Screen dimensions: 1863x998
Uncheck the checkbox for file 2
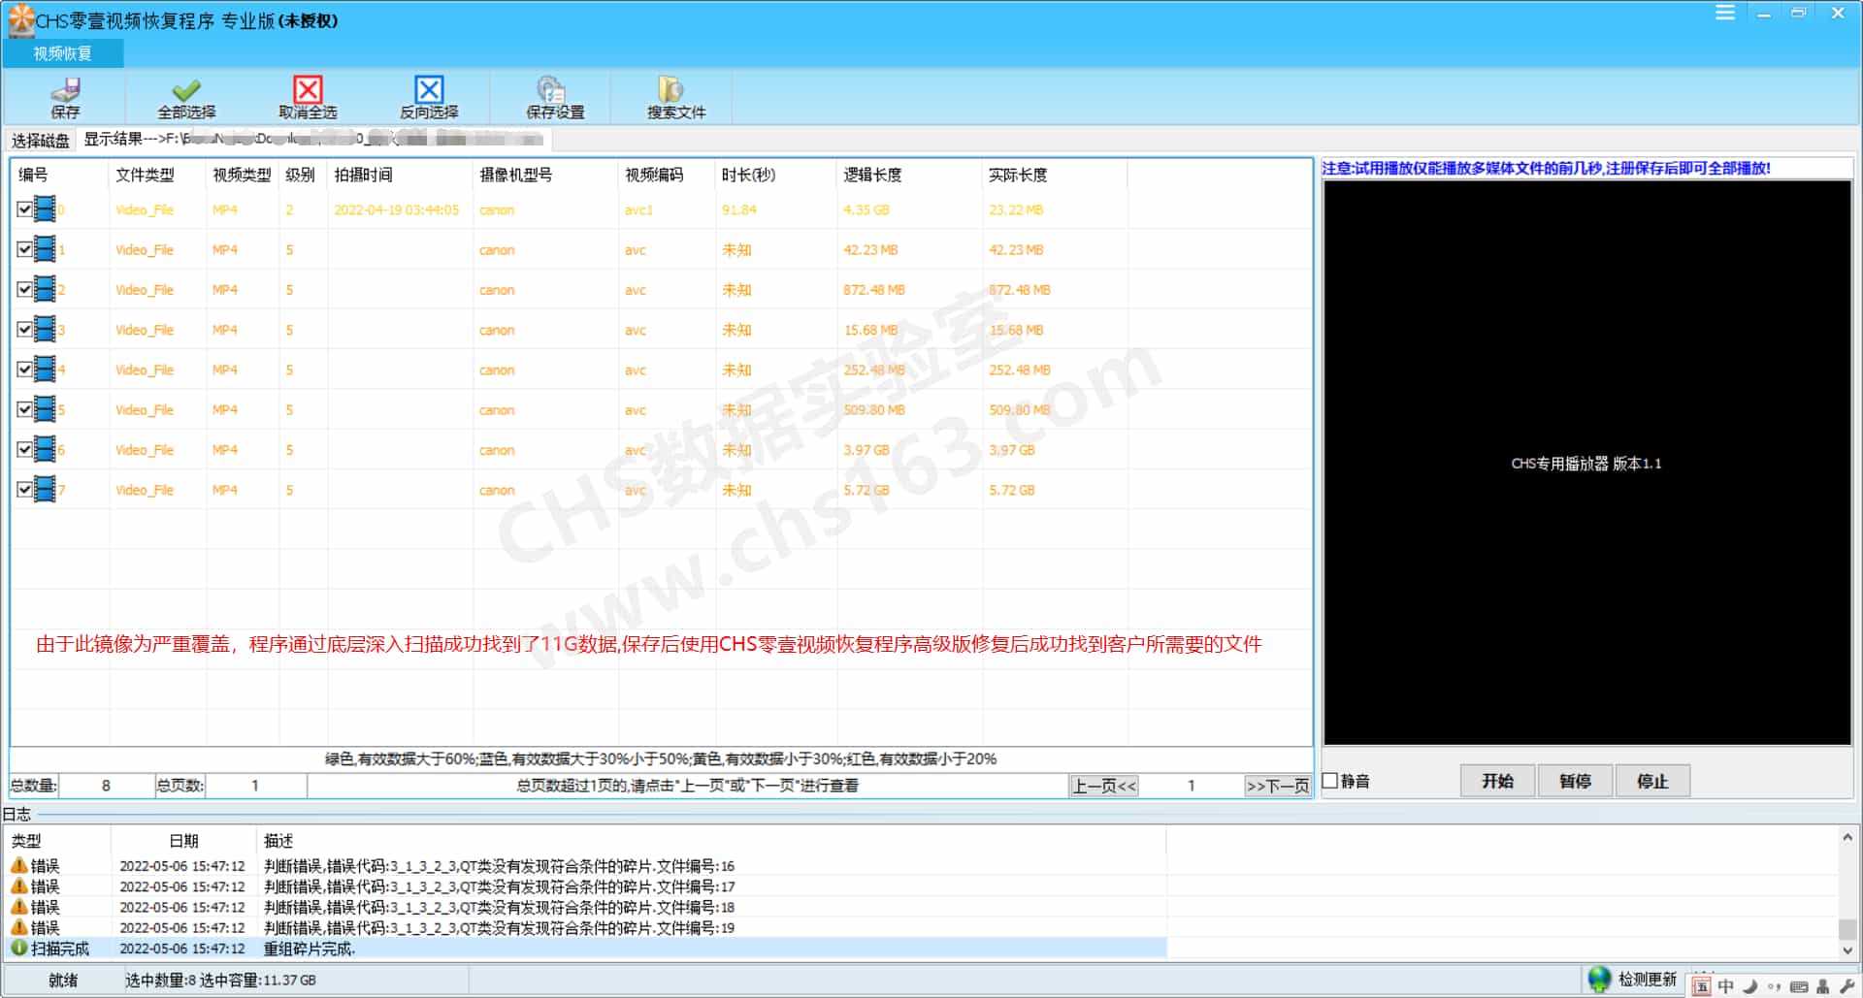coord(24,289)
